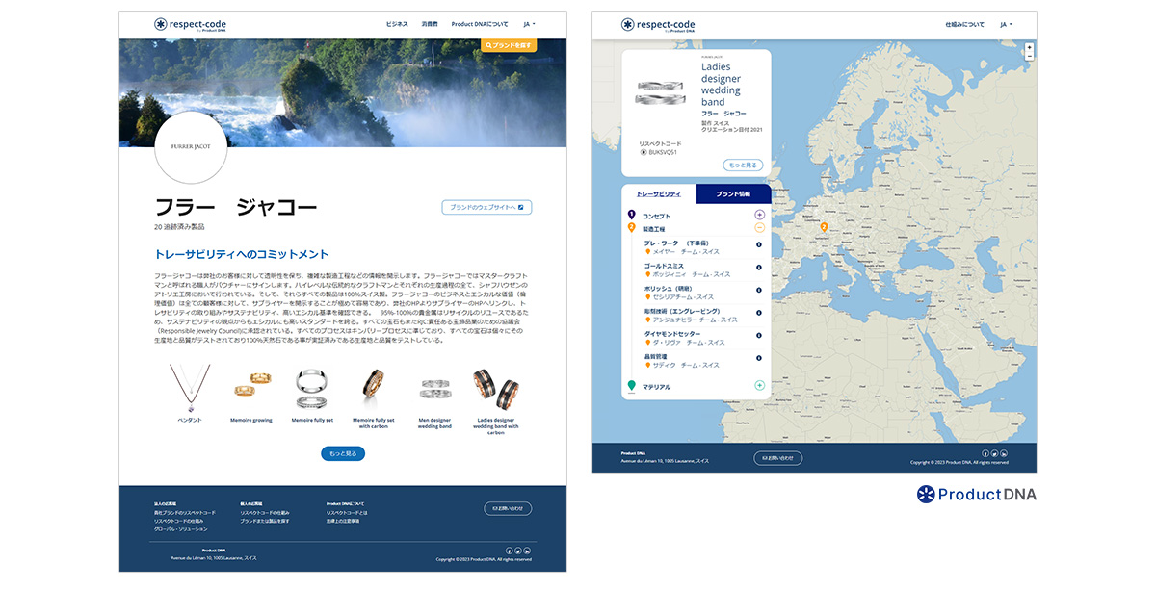Show info for 彫刻技術 (エングレービング) step
Viewport: 1156px width, 589px height.
tap(759, 313)
